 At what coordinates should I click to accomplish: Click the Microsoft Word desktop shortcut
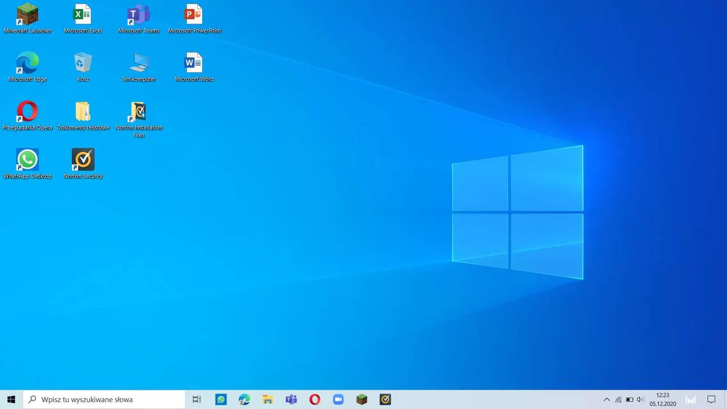(x=194, y=67)
